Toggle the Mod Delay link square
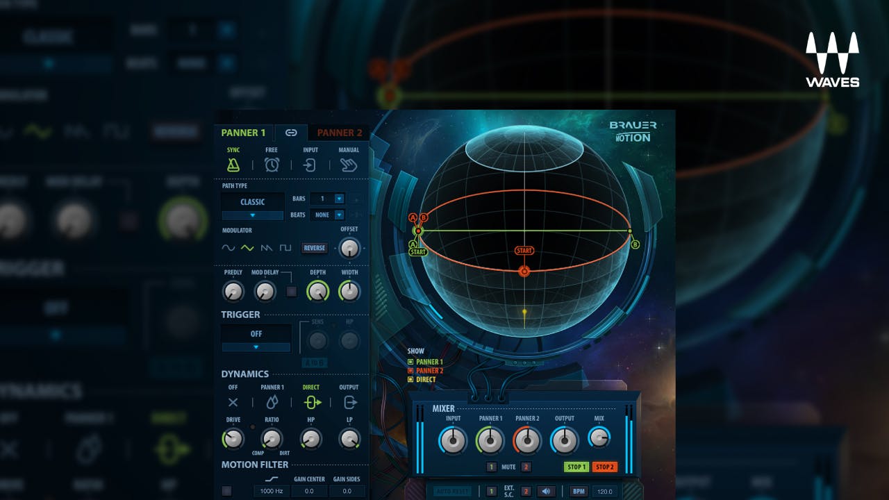Image resolution: width=889 pixels, height=500 pixels. (x=292, y=292)
